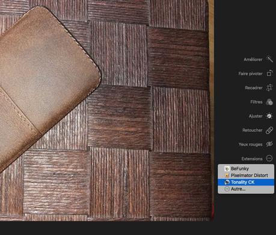Click the Recadrer label
This screenshot has width=276, height=235.
(x=254, y=88)
